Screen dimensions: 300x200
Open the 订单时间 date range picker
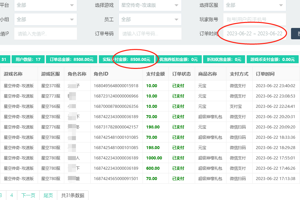click(254, 34)
